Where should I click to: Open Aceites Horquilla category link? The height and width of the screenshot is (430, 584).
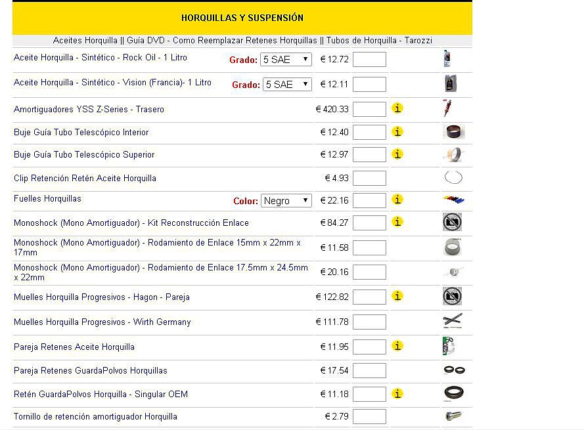click(x=85, y=40)
